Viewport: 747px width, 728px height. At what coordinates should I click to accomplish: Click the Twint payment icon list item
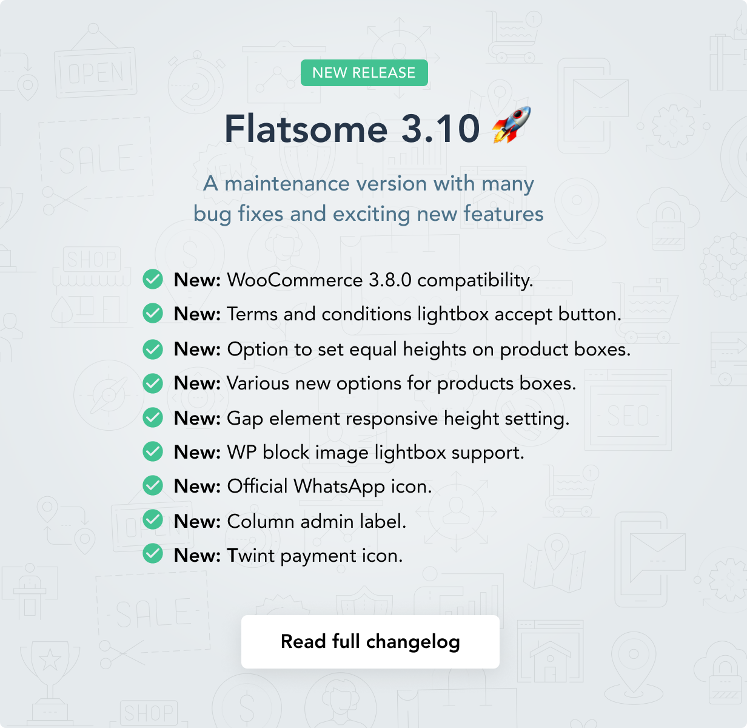point(289,556)
